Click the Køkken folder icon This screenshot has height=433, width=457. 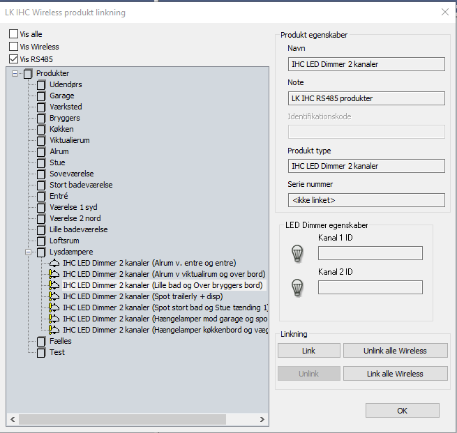coord(41,129)
